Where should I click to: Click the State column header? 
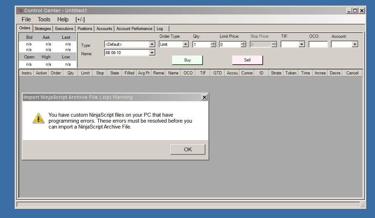(x=114, y=73)
